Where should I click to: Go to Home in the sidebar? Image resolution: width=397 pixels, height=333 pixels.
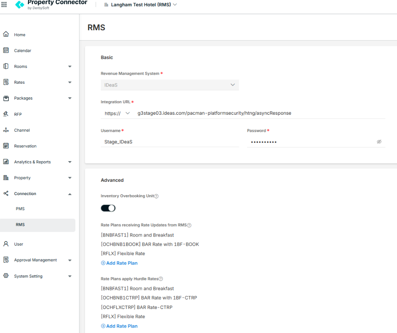20,35
